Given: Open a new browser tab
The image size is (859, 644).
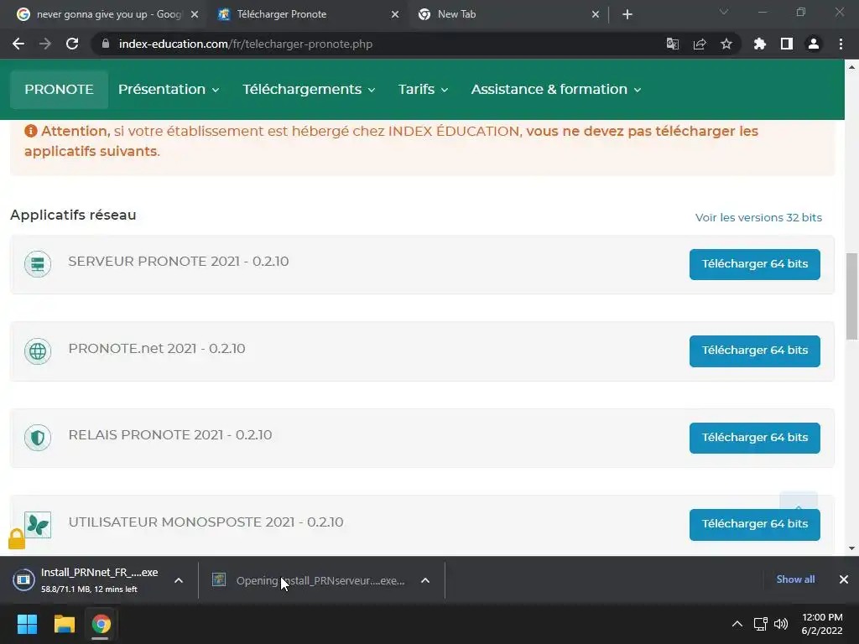Looking at the screenshot, I should click(627, 14).
